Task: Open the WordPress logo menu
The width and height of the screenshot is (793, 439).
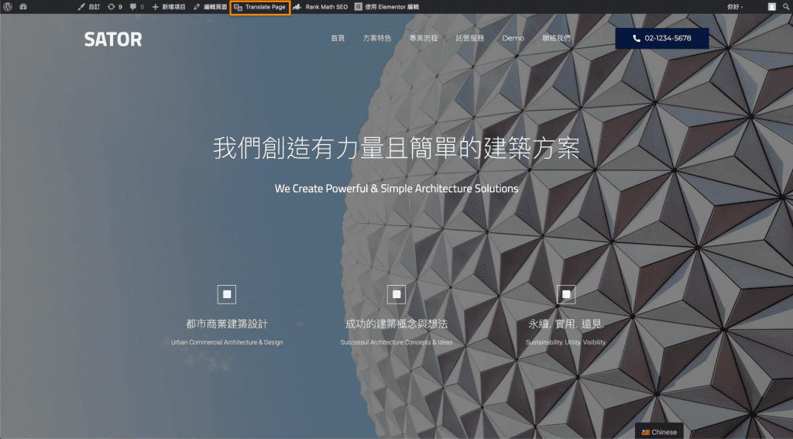Action: pos(8,6)
